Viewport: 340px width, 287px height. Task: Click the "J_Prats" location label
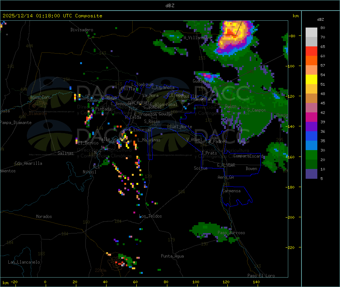(x=209, y=153)
